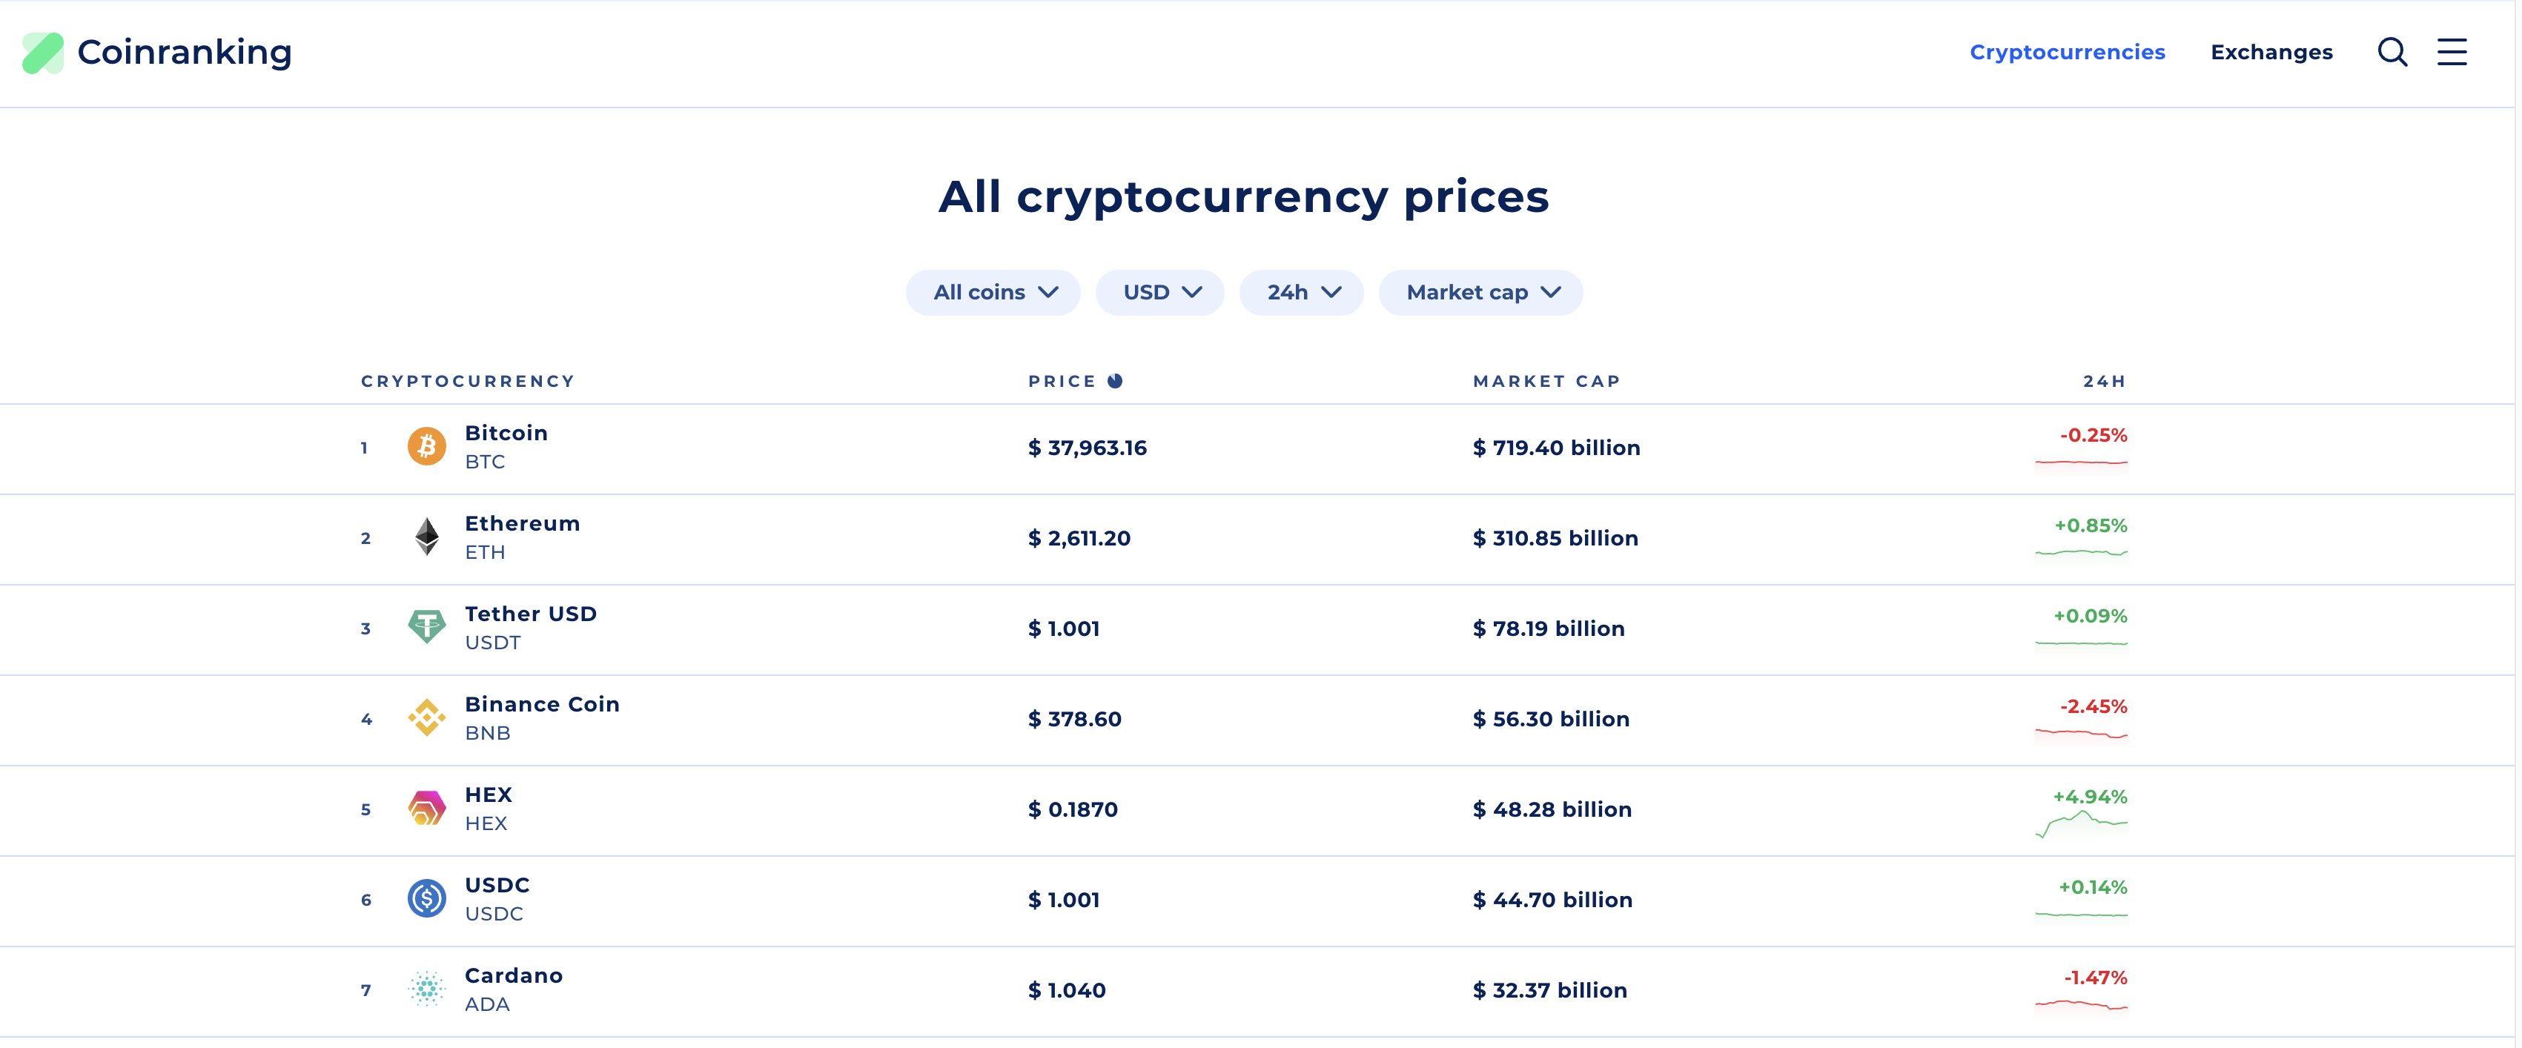
Task: Expand the 24h timeframe selector
Action: click(1301, 291)
